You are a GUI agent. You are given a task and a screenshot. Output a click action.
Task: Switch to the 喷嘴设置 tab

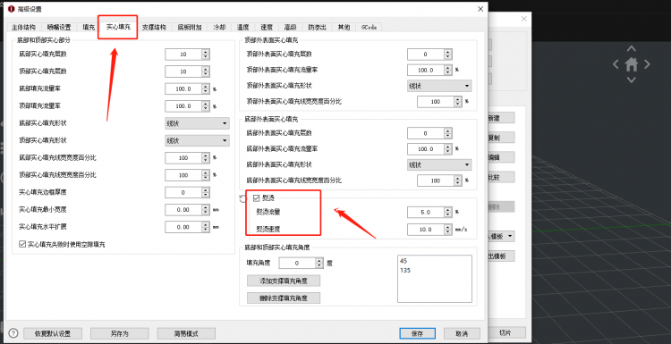pos(59,27)
